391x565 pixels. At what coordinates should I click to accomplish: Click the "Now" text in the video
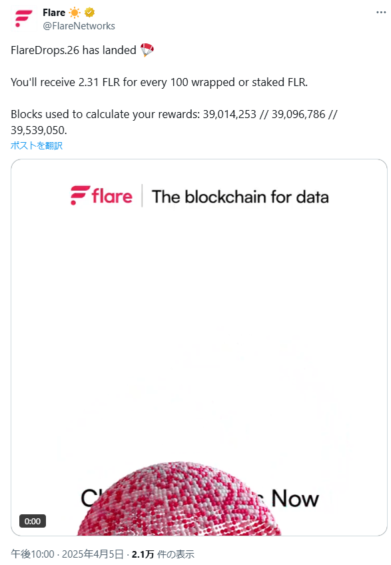pos(295,498)
